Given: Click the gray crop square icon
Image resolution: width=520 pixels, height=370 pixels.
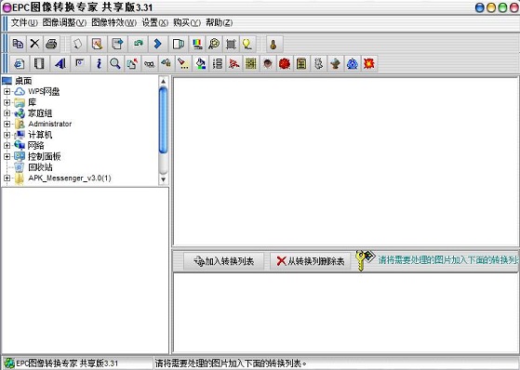Looking at the screenshot, I should [x=231, y=44].
